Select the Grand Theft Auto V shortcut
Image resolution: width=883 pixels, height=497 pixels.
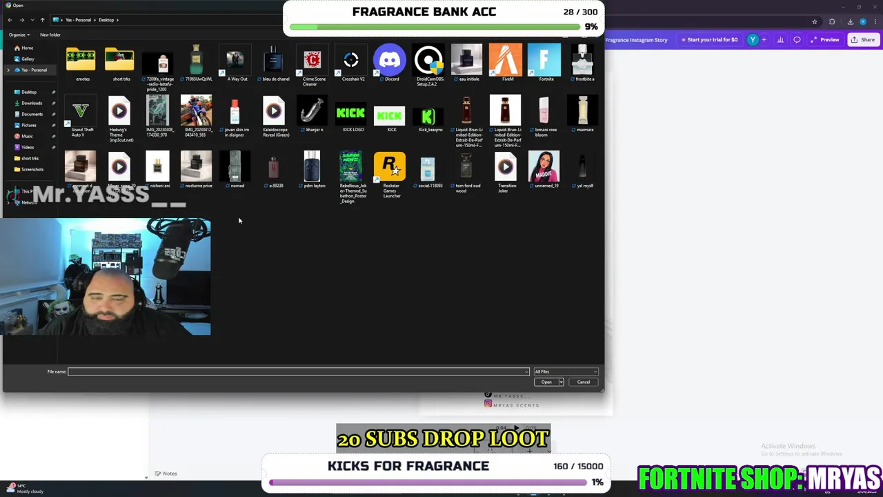81,117
